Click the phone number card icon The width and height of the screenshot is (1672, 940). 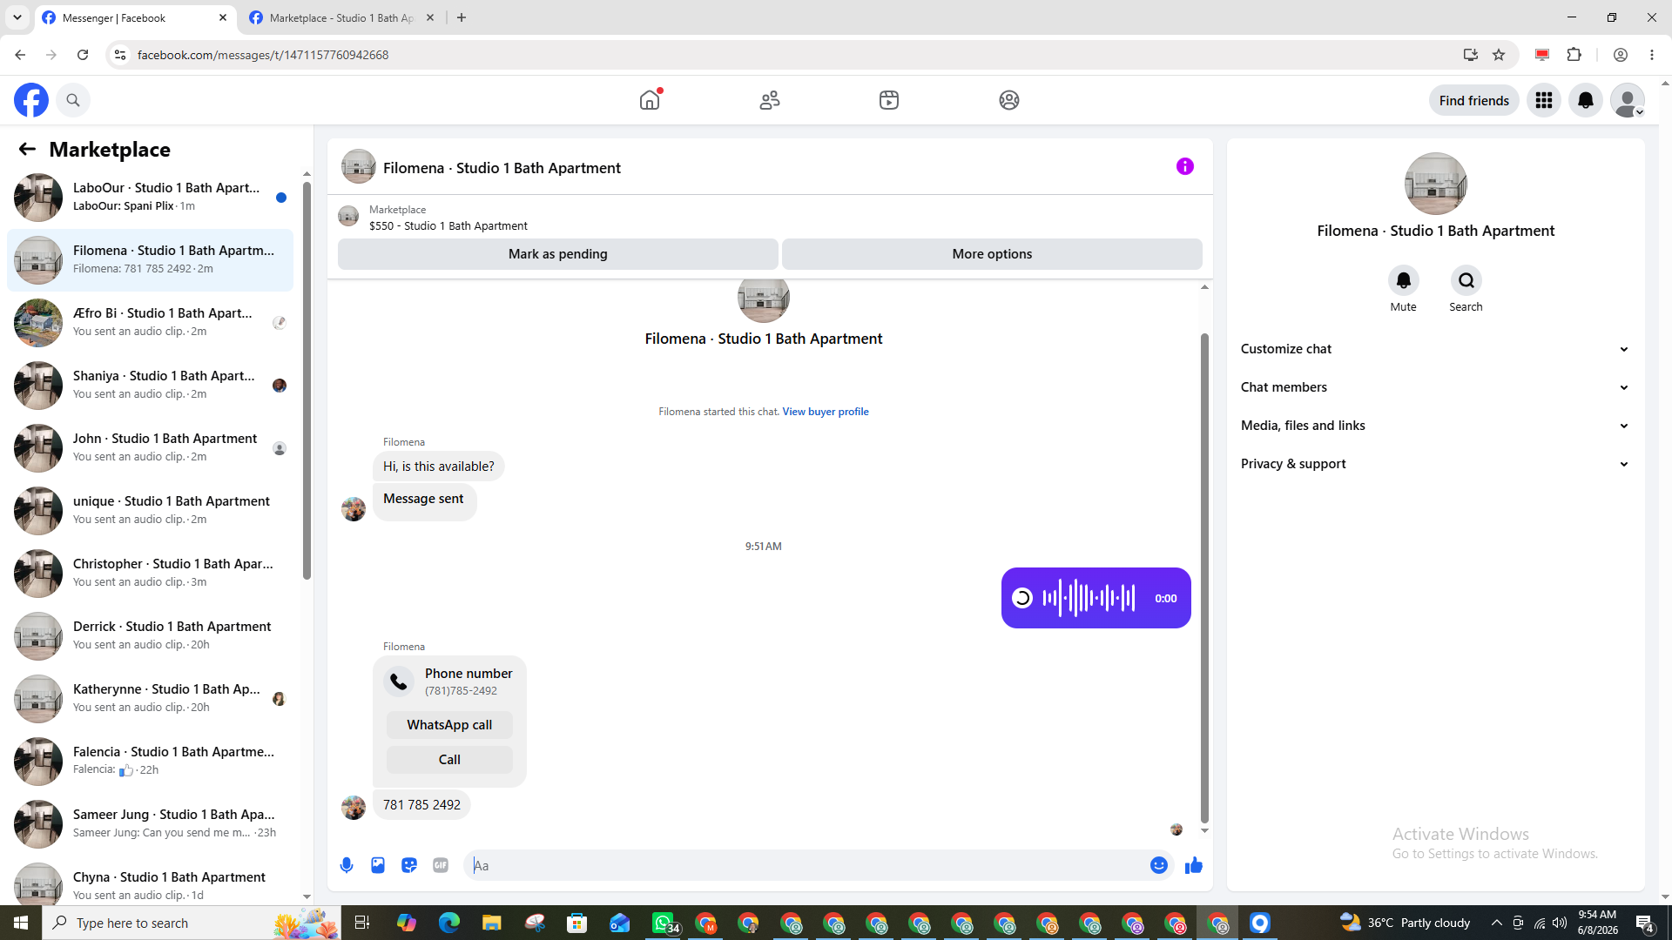(x=399, y=681)
